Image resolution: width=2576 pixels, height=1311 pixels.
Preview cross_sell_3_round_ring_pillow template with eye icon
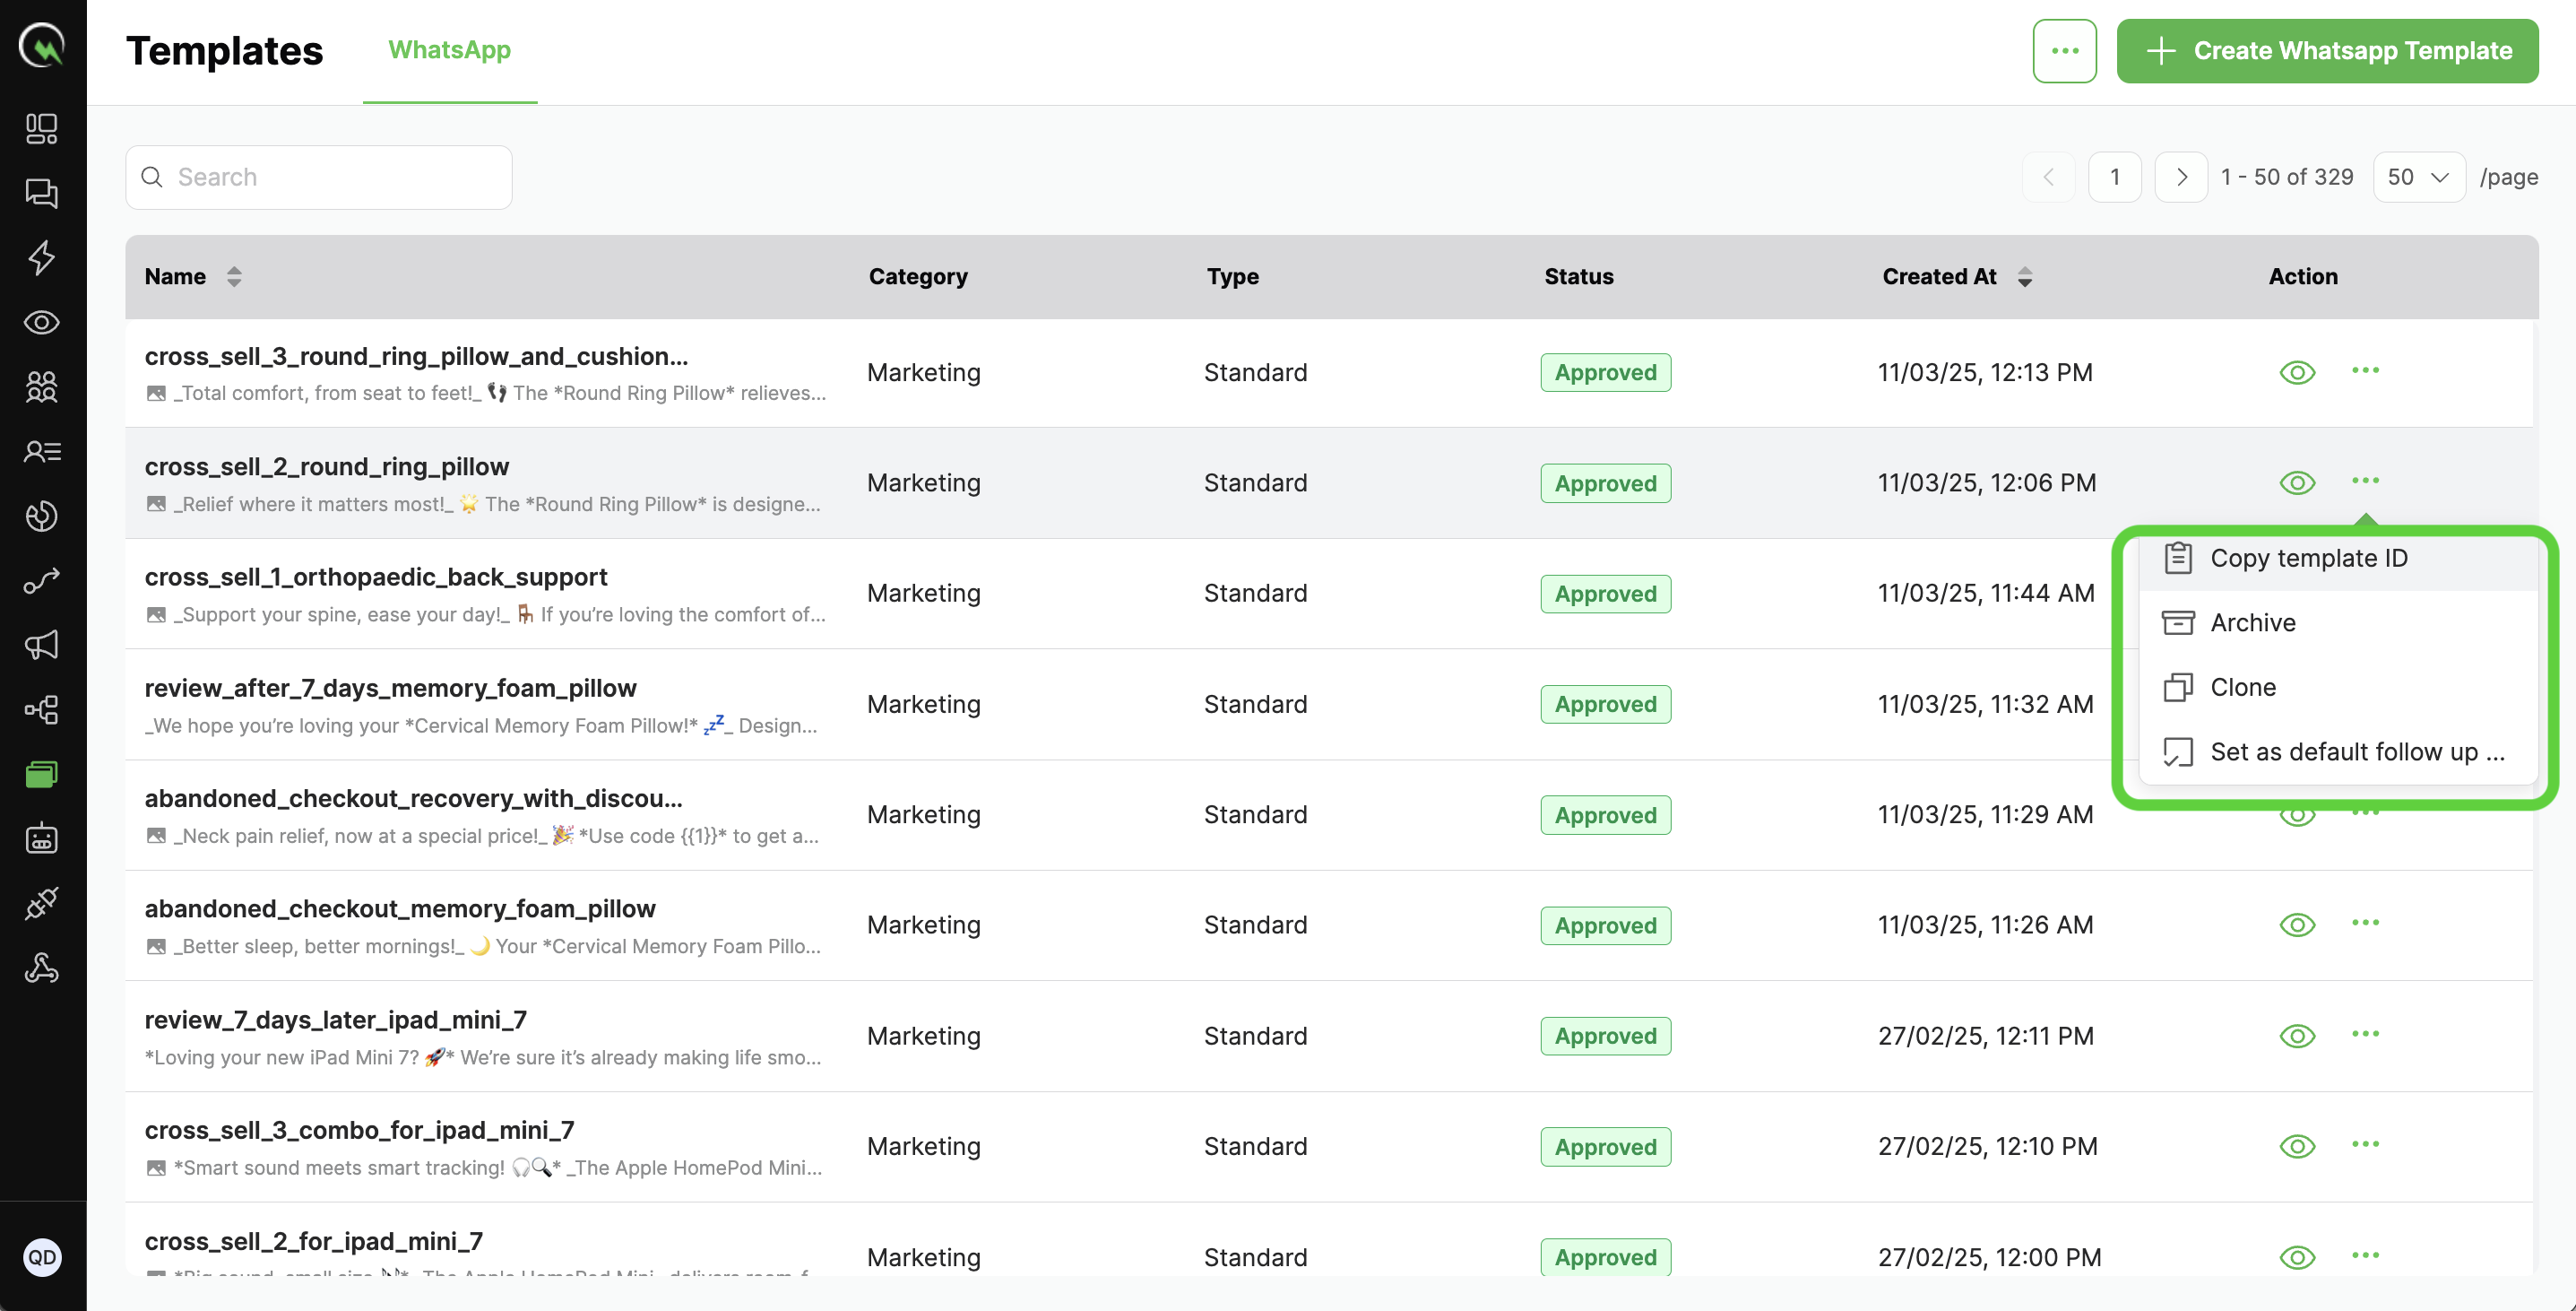click(2297, 372)
